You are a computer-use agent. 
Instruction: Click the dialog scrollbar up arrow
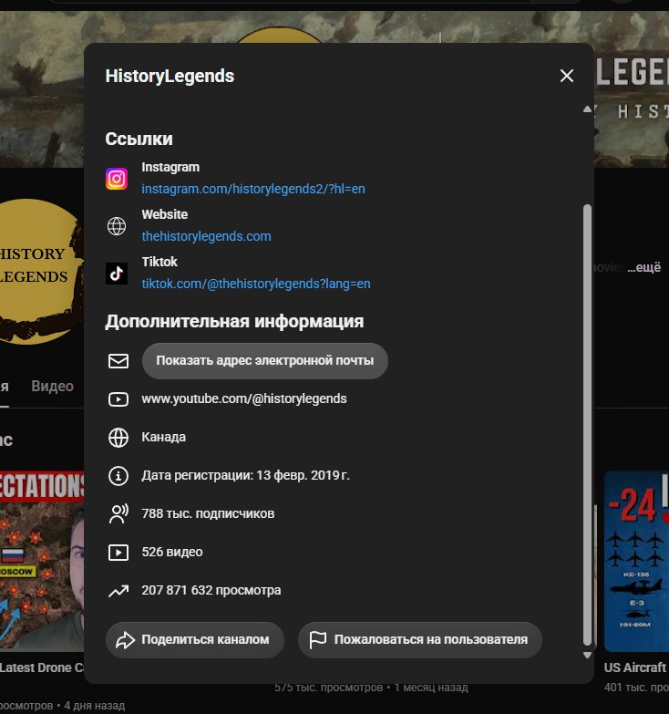click(x=587, y=109)
